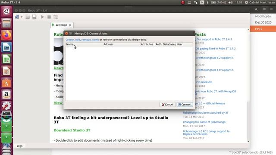Image resolution: width=276 pixels, height=155 pixels.
Task: Click the Connect button
Action: (185, 105)
